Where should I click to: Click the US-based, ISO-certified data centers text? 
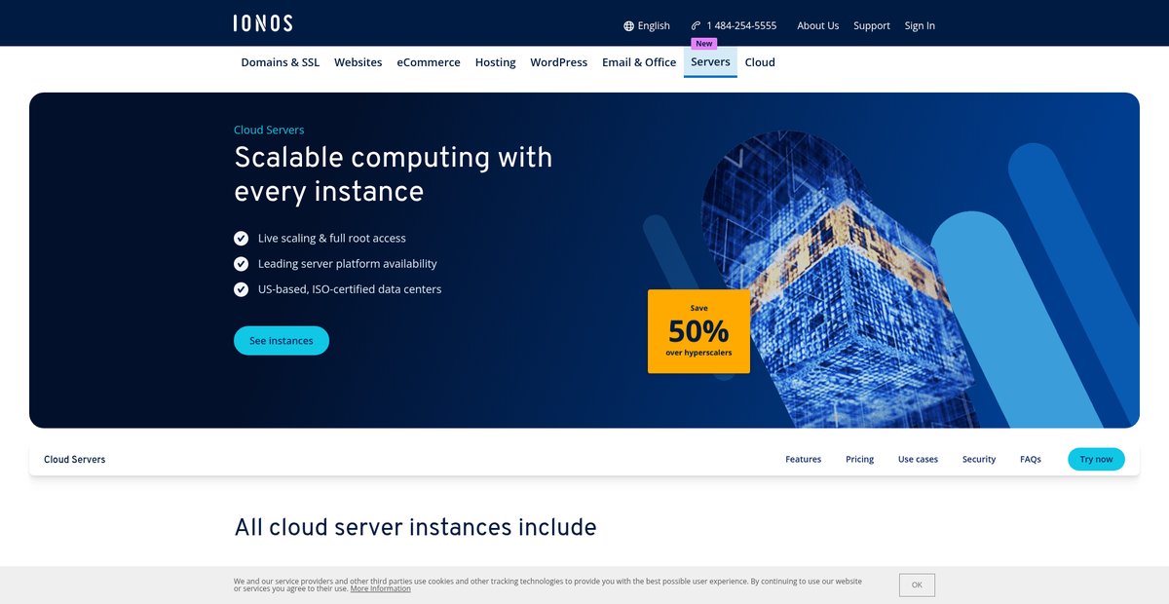[350, 289]
